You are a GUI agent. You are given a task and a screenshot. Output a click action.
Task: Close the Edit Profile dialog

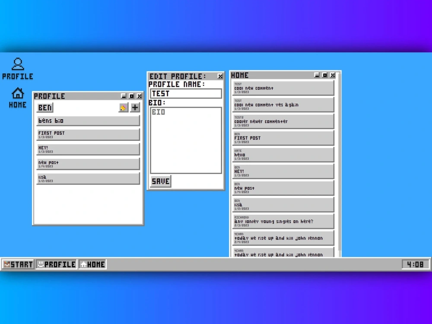[220, 76]
